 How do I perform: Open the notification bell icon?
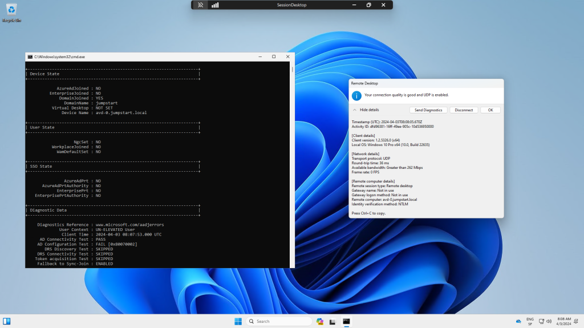coord(576,321)
